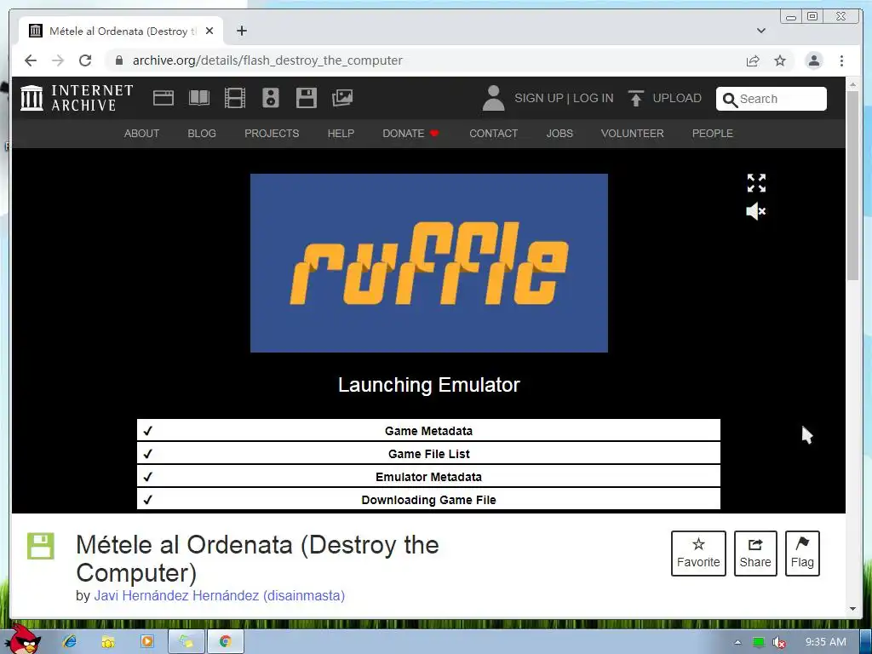The height and width of the screenshot is (654, 872).
Task: Click the padlock site info icon
Action: (119, 60)
